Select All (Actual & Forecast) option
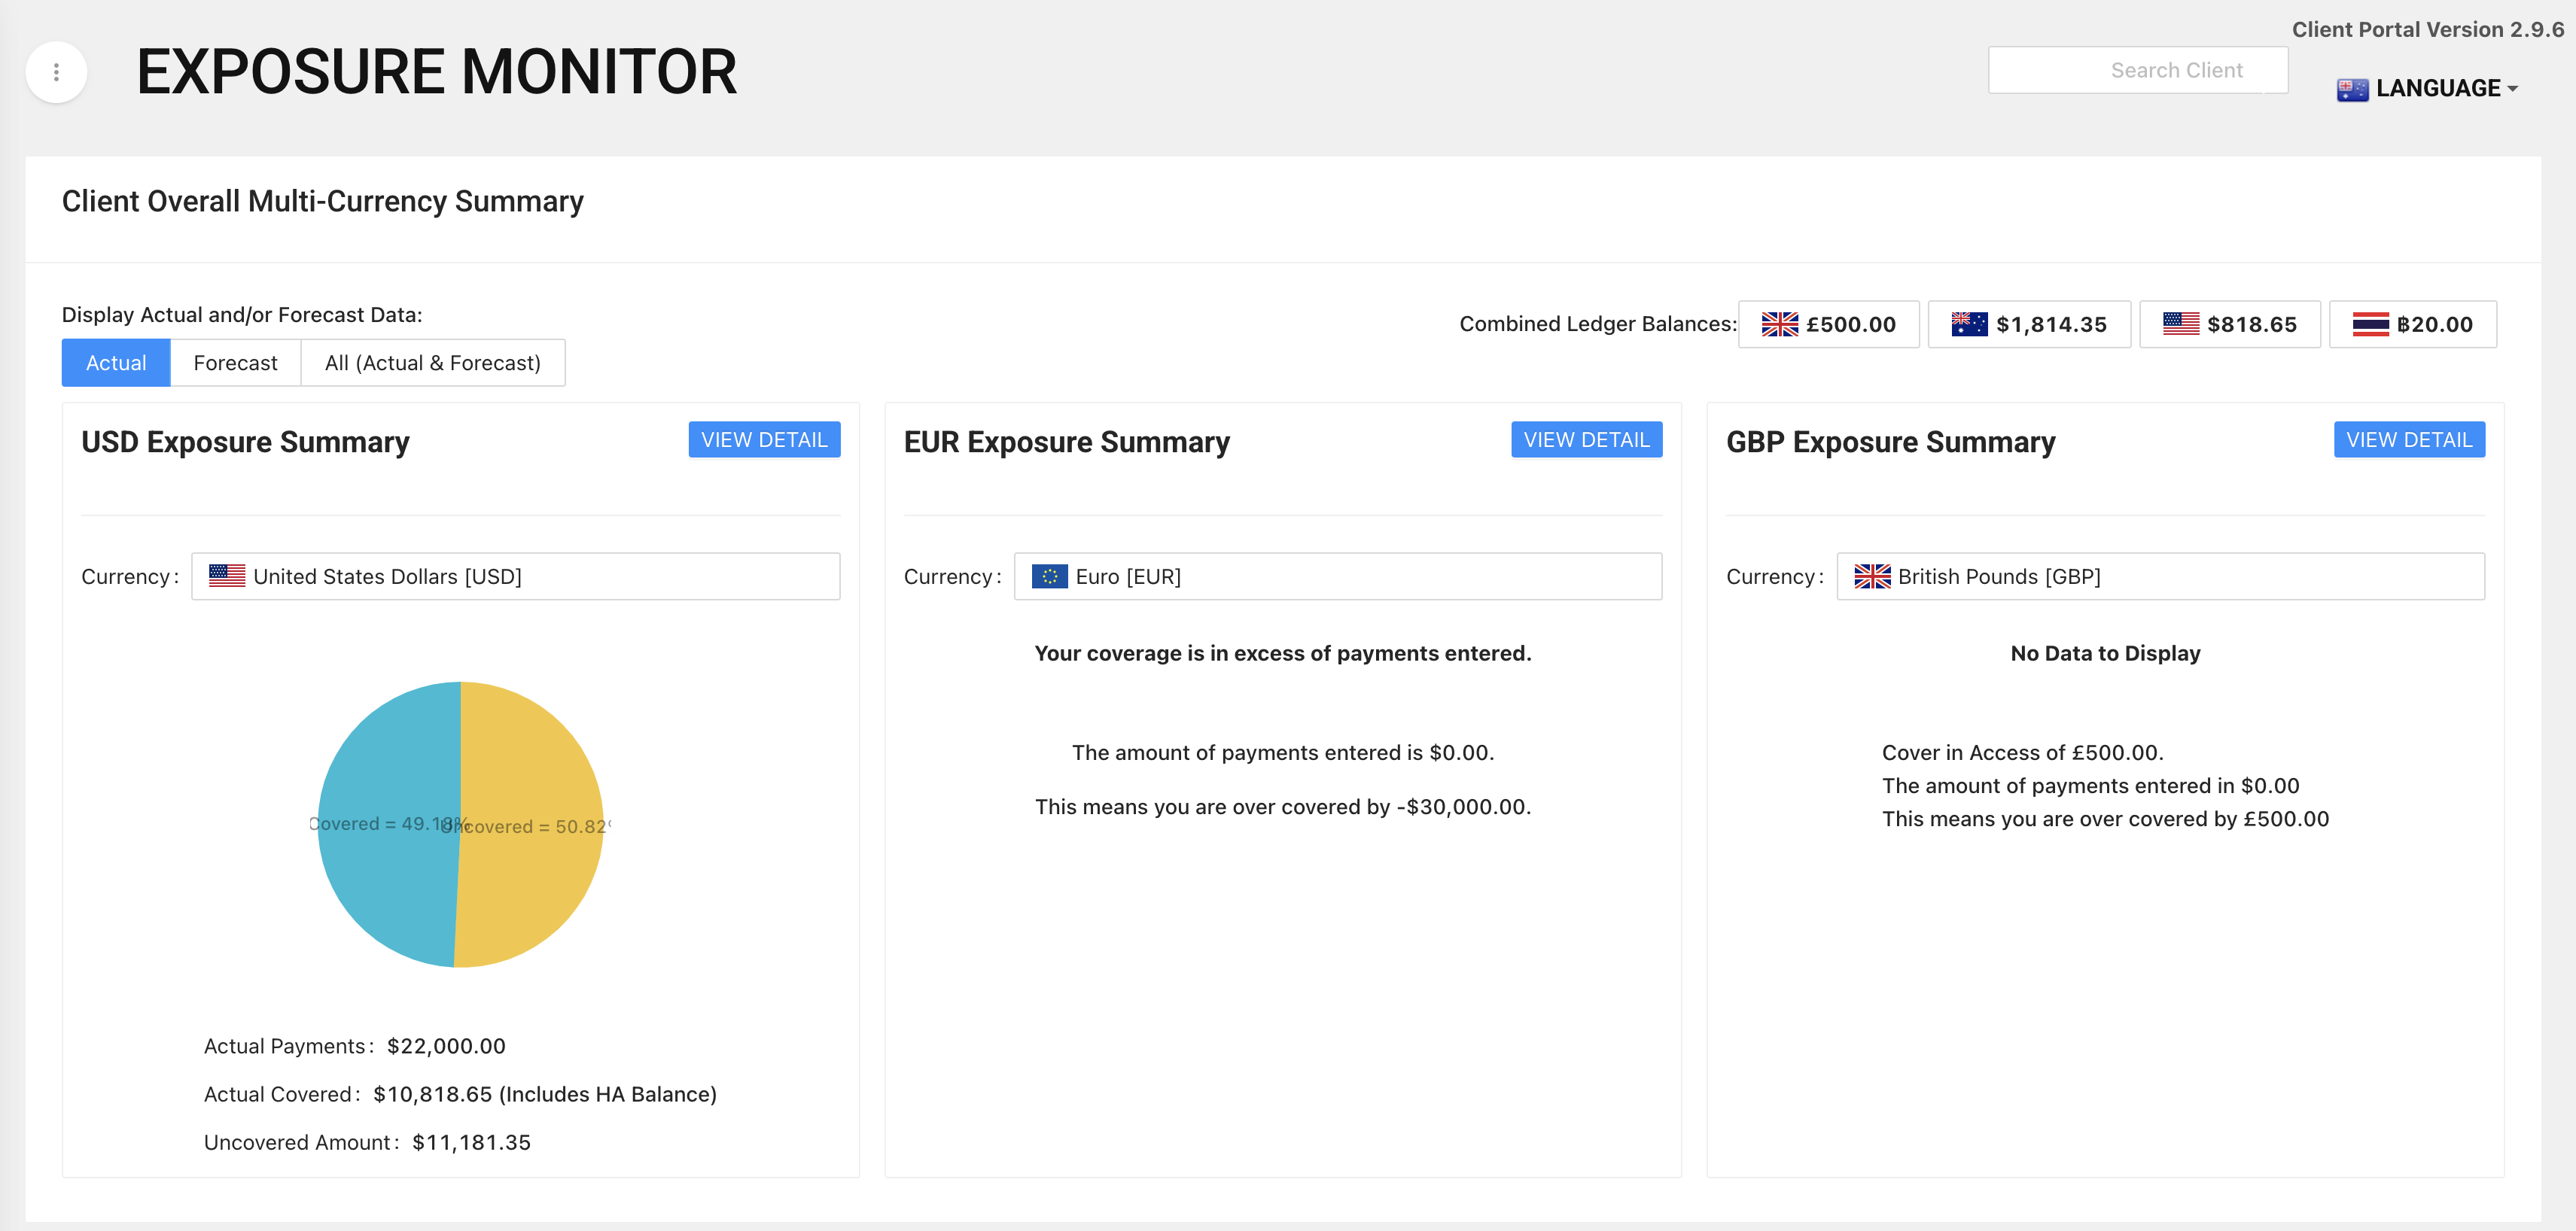The width and height of the screenshot is (2576, 1231). pos(432,363)
